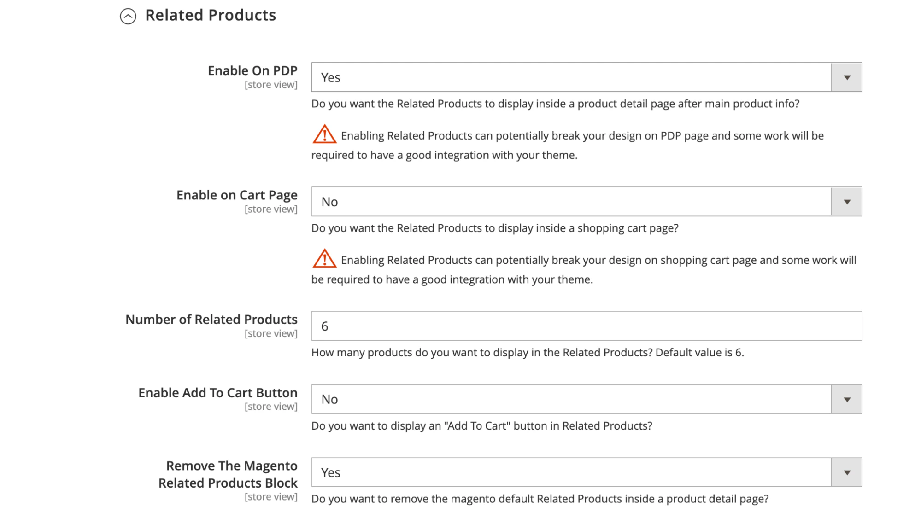Click the warning icon below Enable on Cart Page

(324, 258)
